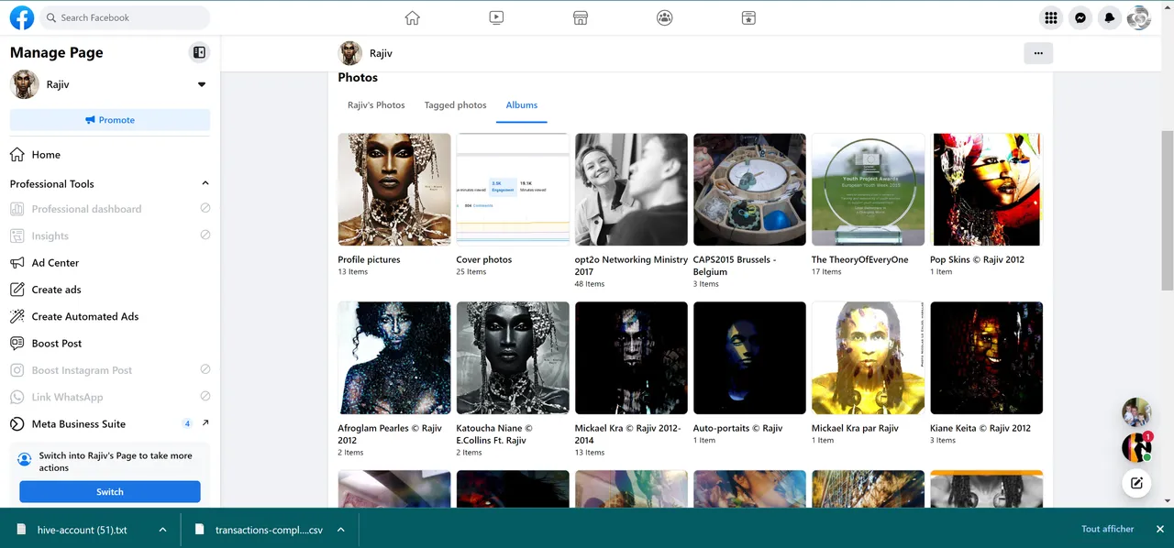Open the Cover photos album thumbnail
This screenshot has height=548, width=1174.
(513, 190)
